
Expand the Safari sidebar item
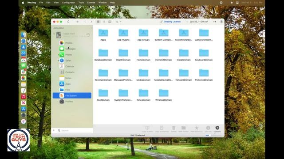point(58,61)
